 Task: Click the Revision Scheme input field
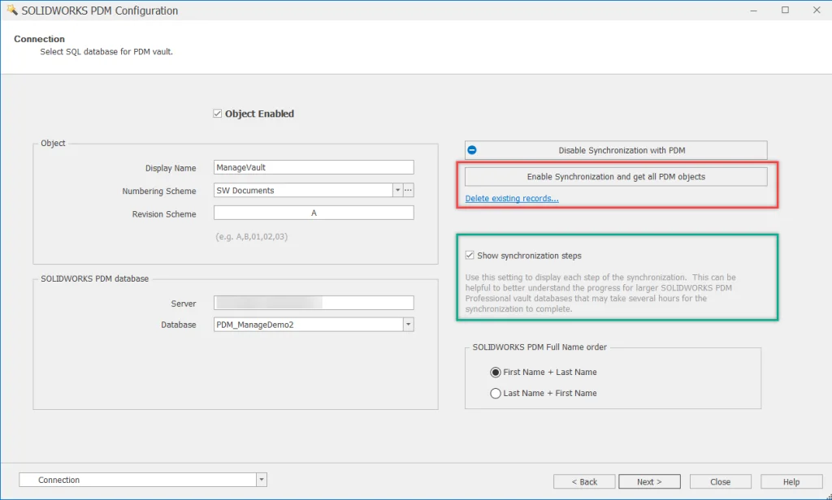(314, 213)
